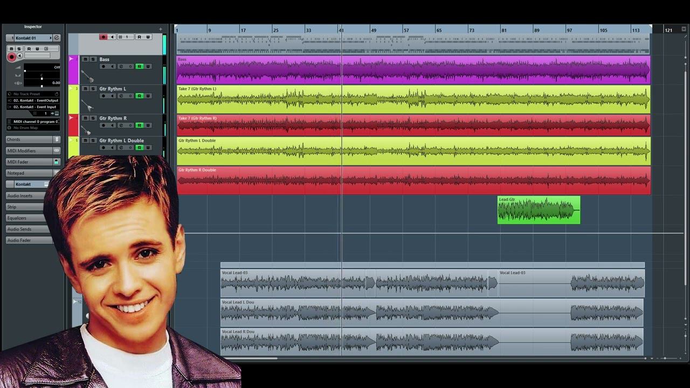Mute the Gtr Rythm L Double track

coord(85,140)
